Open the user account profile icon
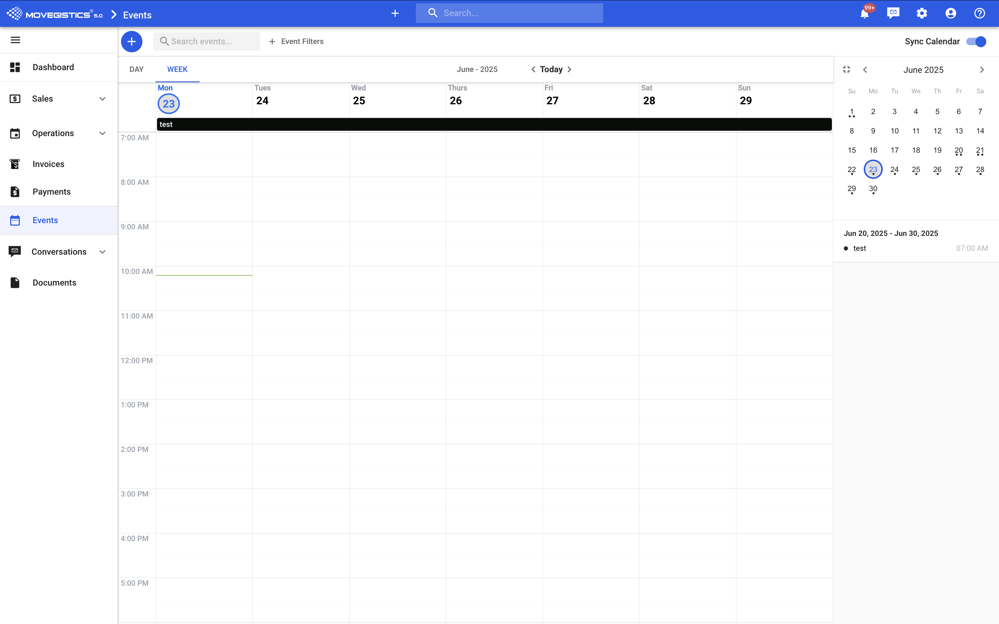Image resolution: width=999 pixels, height=624 pixels. (951, 13)
